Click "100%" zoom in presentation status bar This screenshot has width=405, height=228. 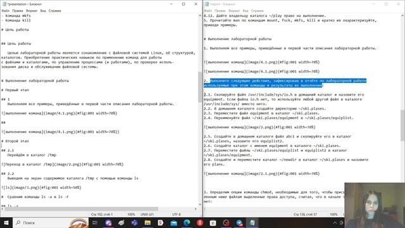(131, 215)
